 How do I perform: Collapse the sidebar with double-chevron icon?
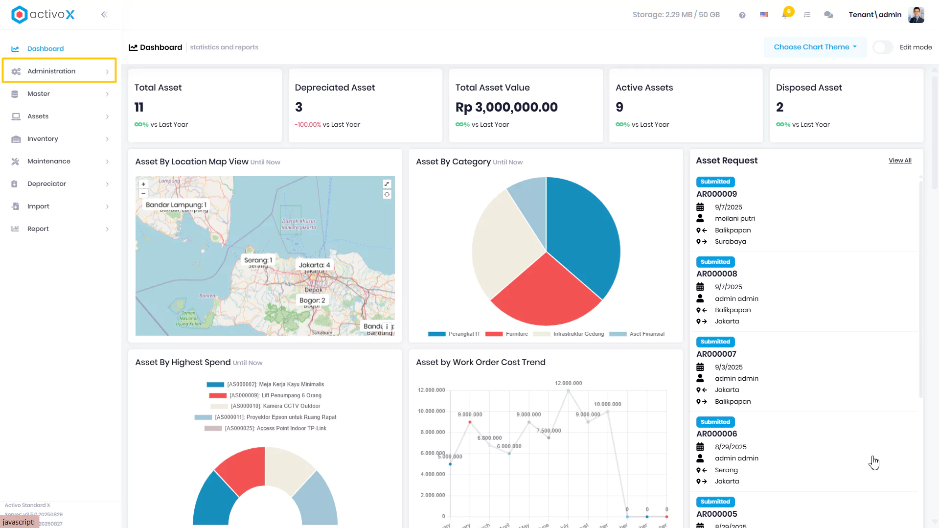(104, 15)
